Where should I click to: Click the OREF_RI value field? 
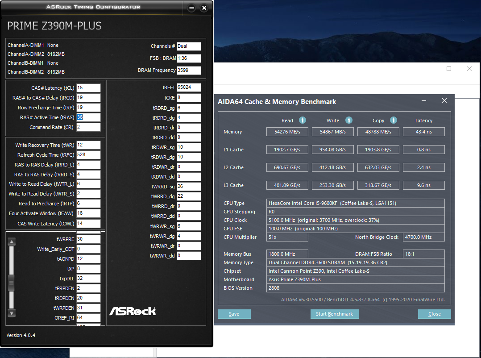click(x=88, y=317)
